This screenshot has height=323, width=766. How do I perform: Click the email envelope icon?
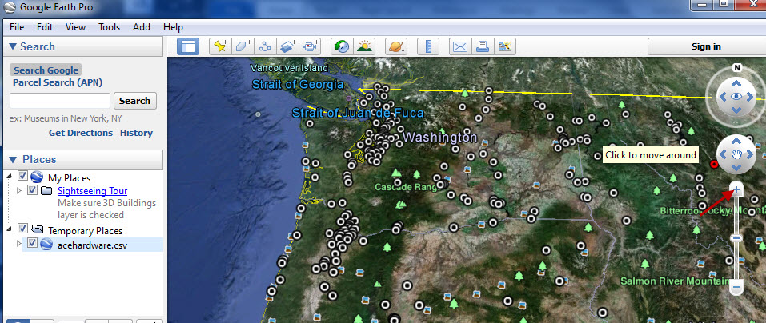[460, 47]
